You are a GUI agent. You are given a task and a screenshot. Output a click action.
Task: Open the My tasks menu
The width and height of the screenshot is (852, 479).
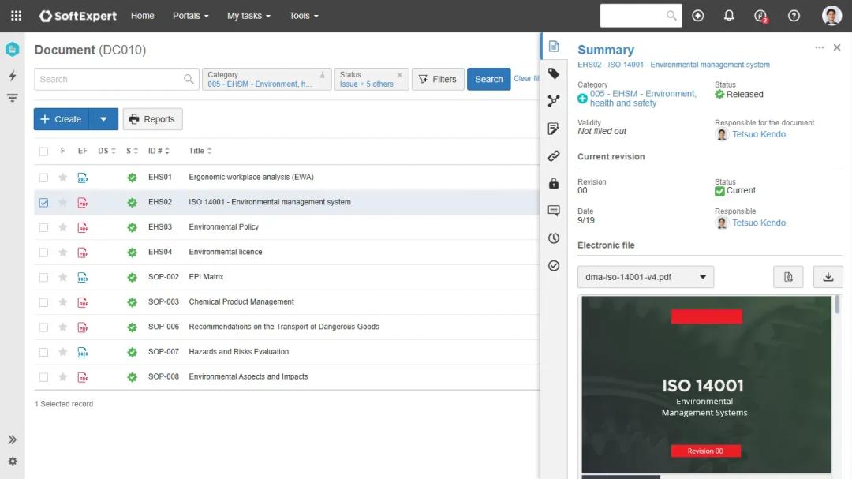pyautogui.click(x=248, y=16)
